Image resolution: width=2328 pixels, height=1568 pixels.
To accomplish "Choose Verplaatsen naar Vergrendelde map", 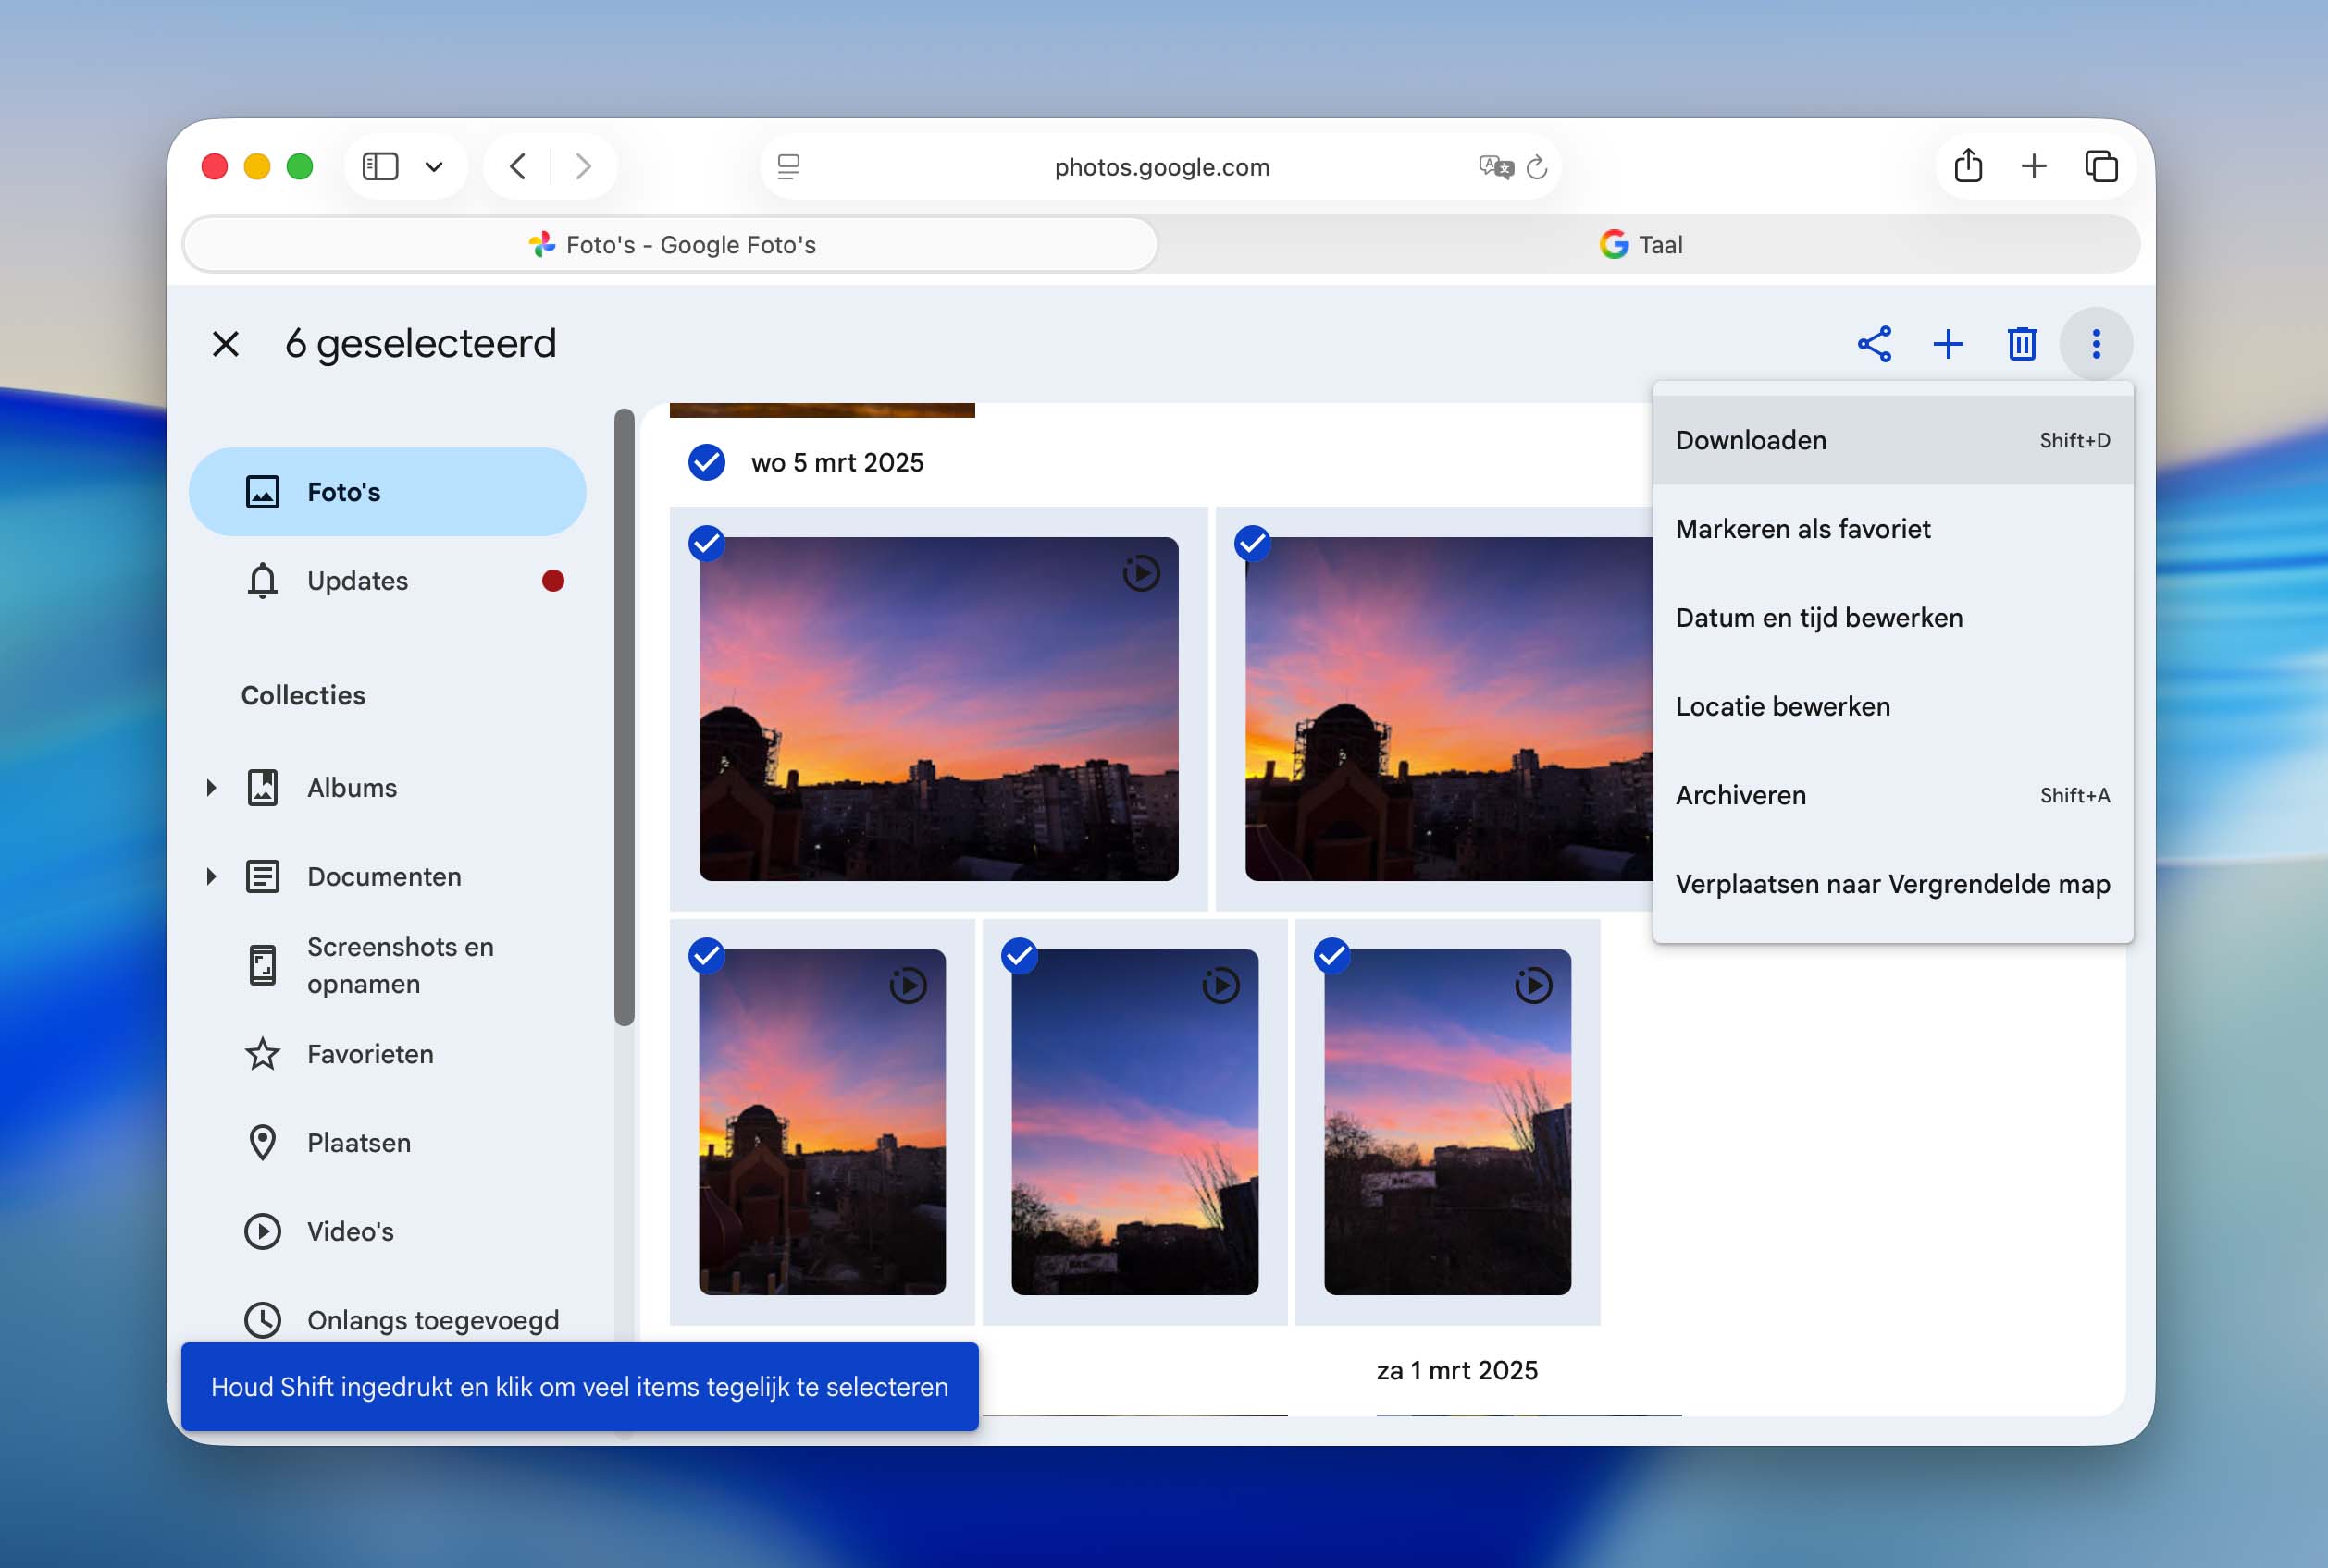I will tap(1892, 884).
